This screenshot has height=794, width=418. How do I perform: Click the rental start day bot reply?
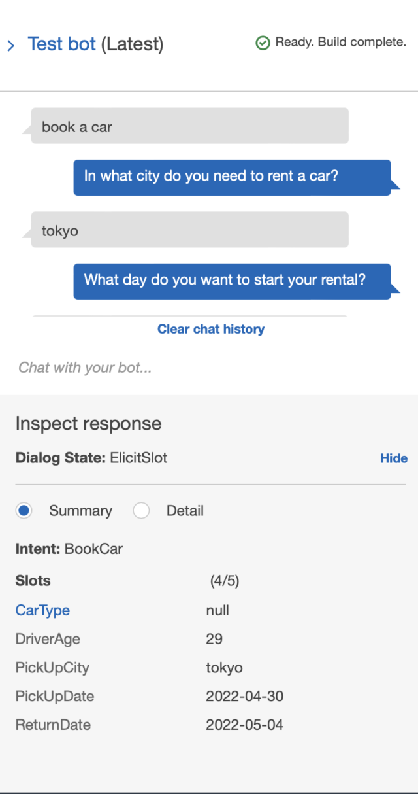point(232,281)
